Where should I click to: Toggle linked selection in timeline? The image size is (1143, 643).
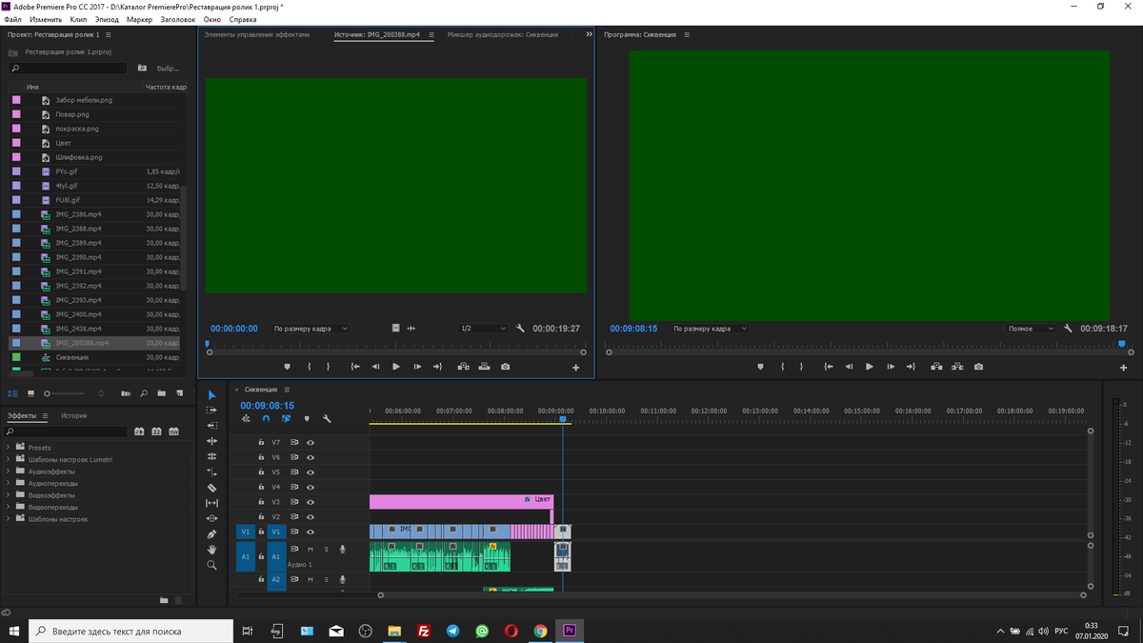286,418
